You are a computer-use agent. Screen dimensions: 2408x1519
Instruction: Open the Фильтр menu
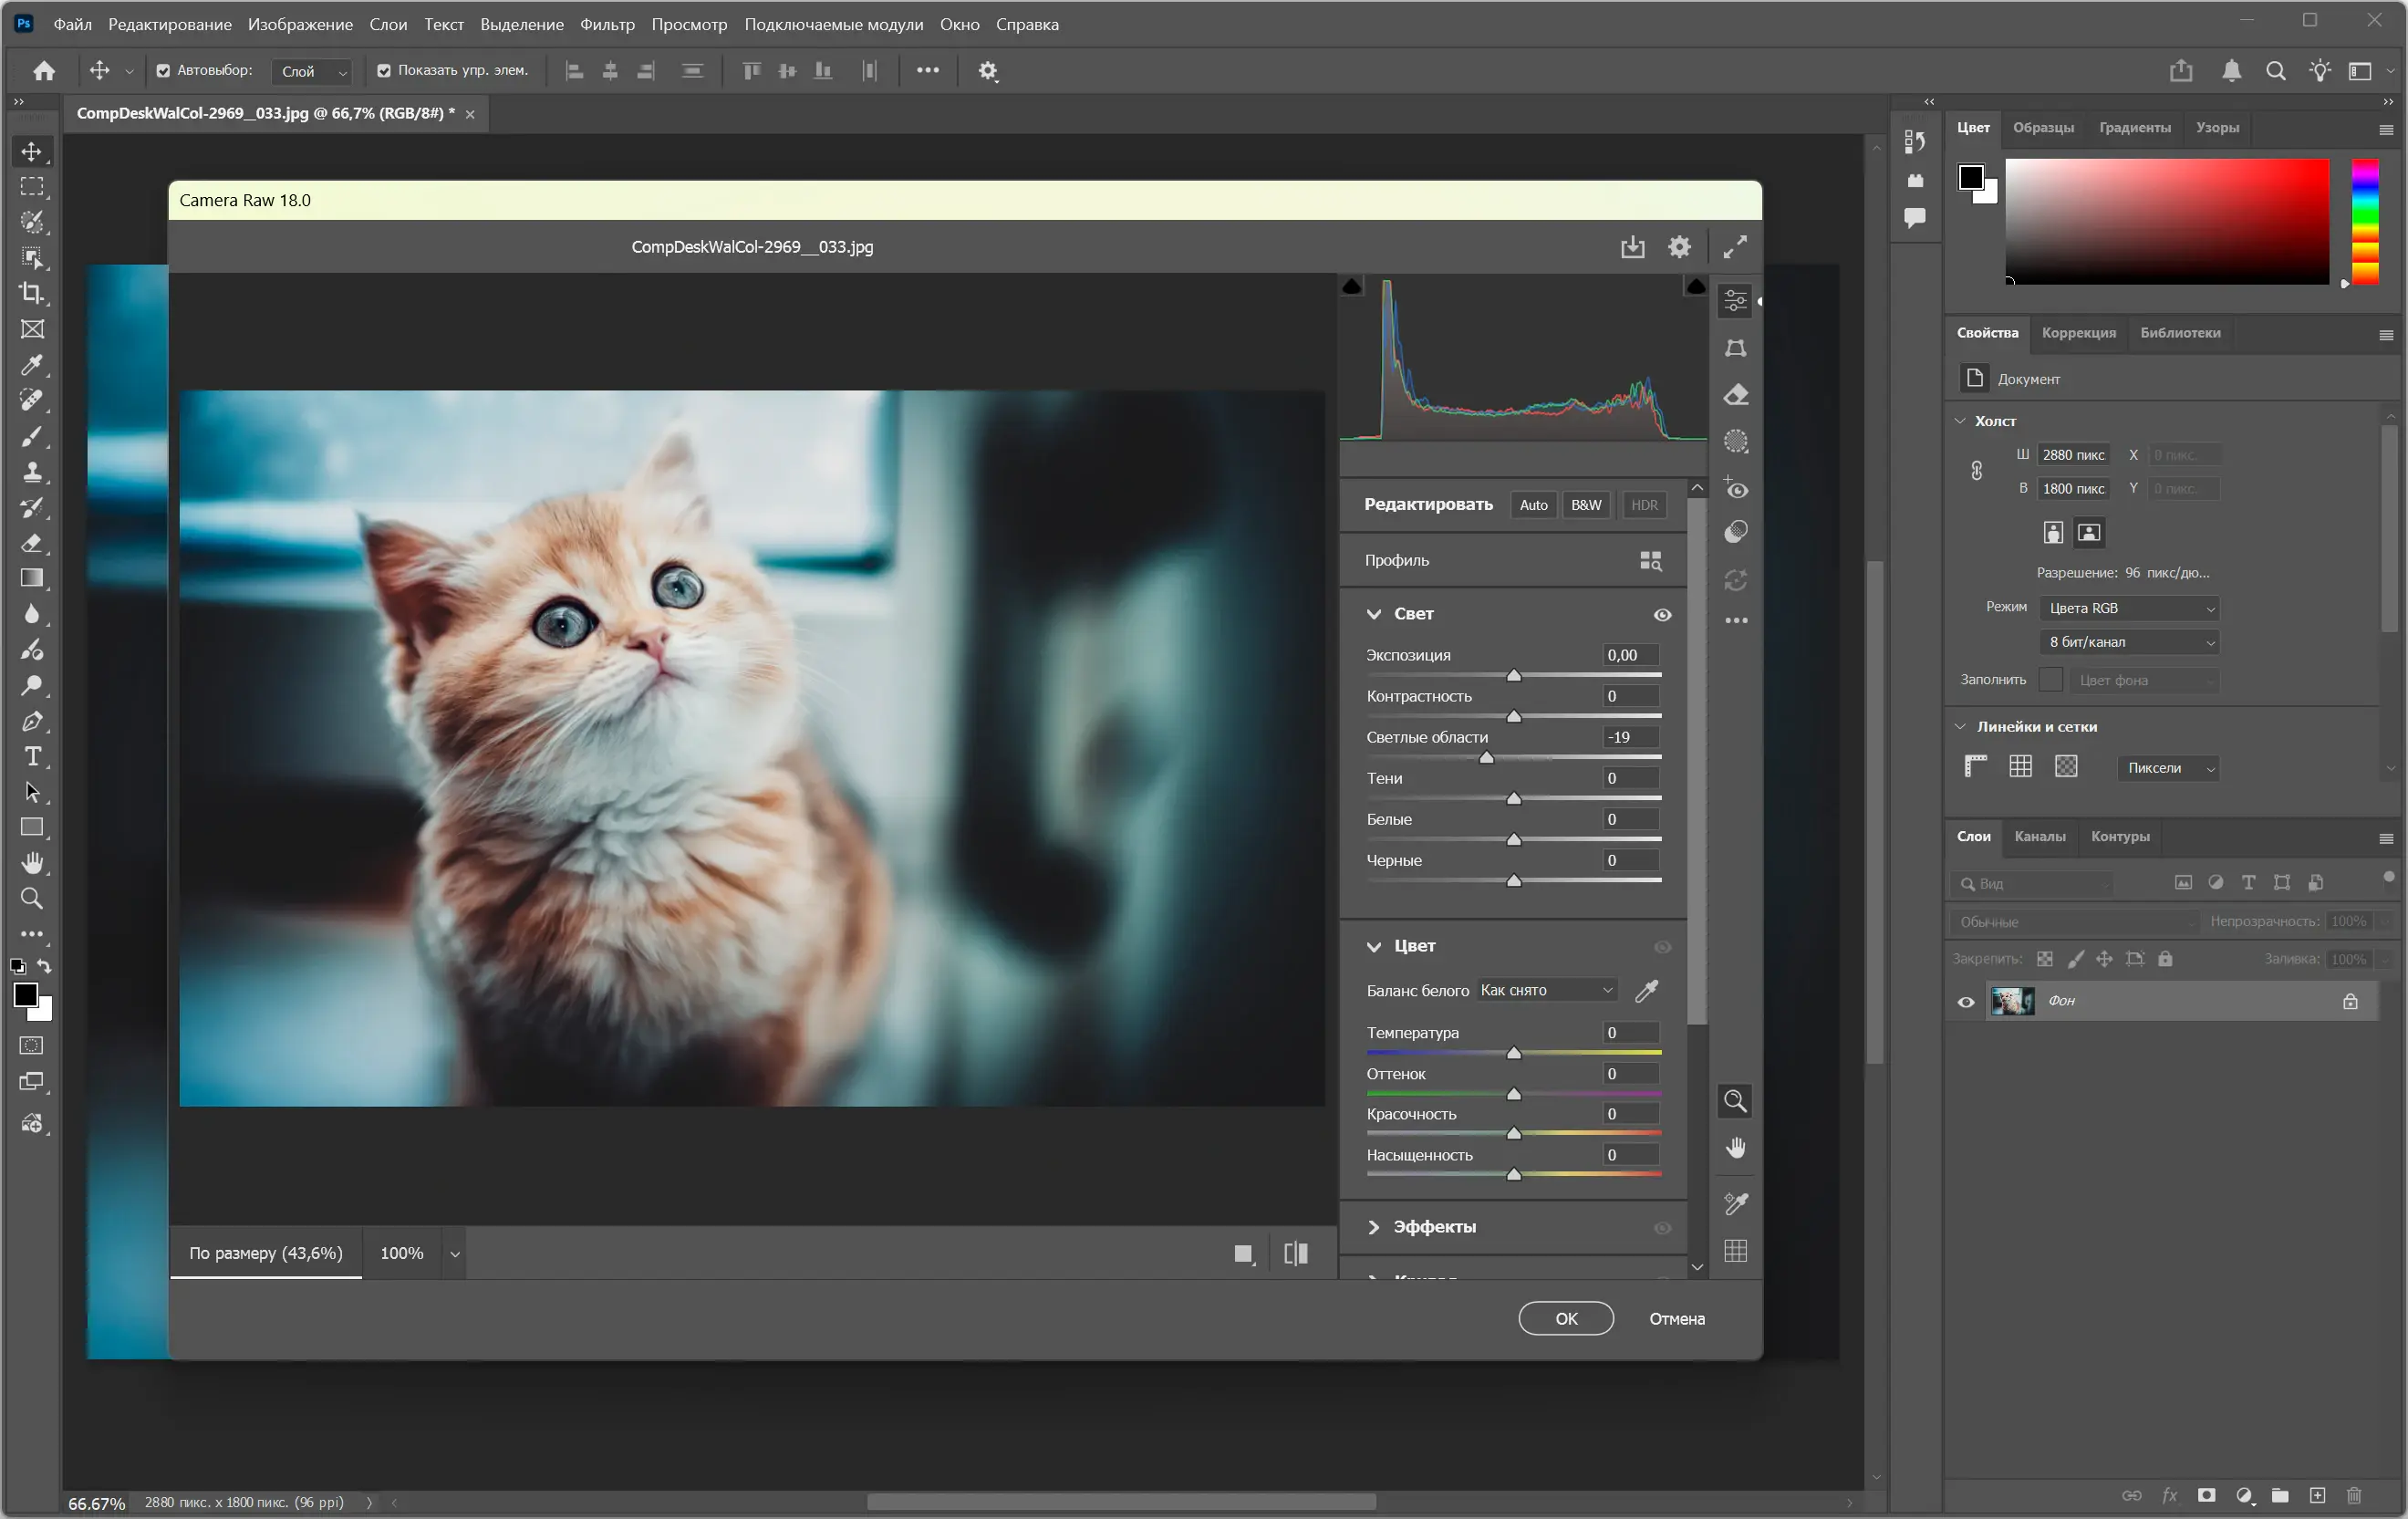(607, 24)
